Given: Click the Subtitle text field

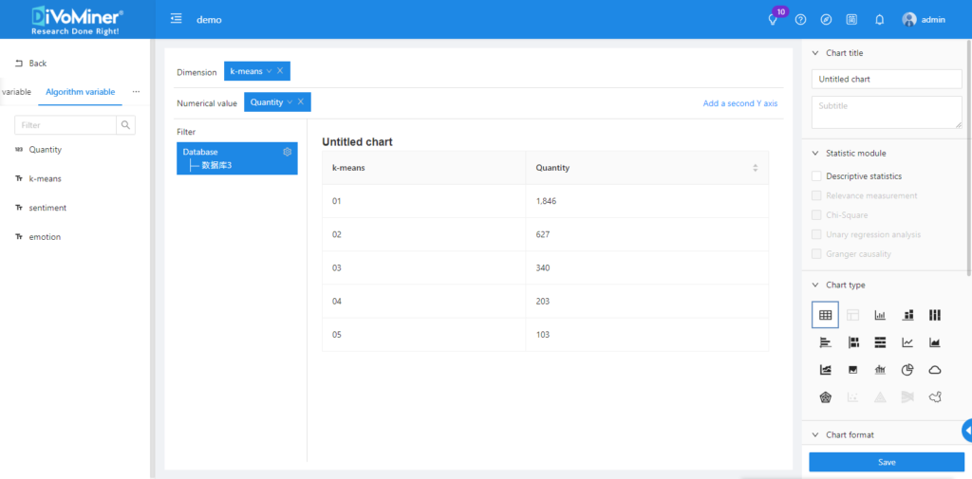Looking at the screenshot, I should [886, 112].
